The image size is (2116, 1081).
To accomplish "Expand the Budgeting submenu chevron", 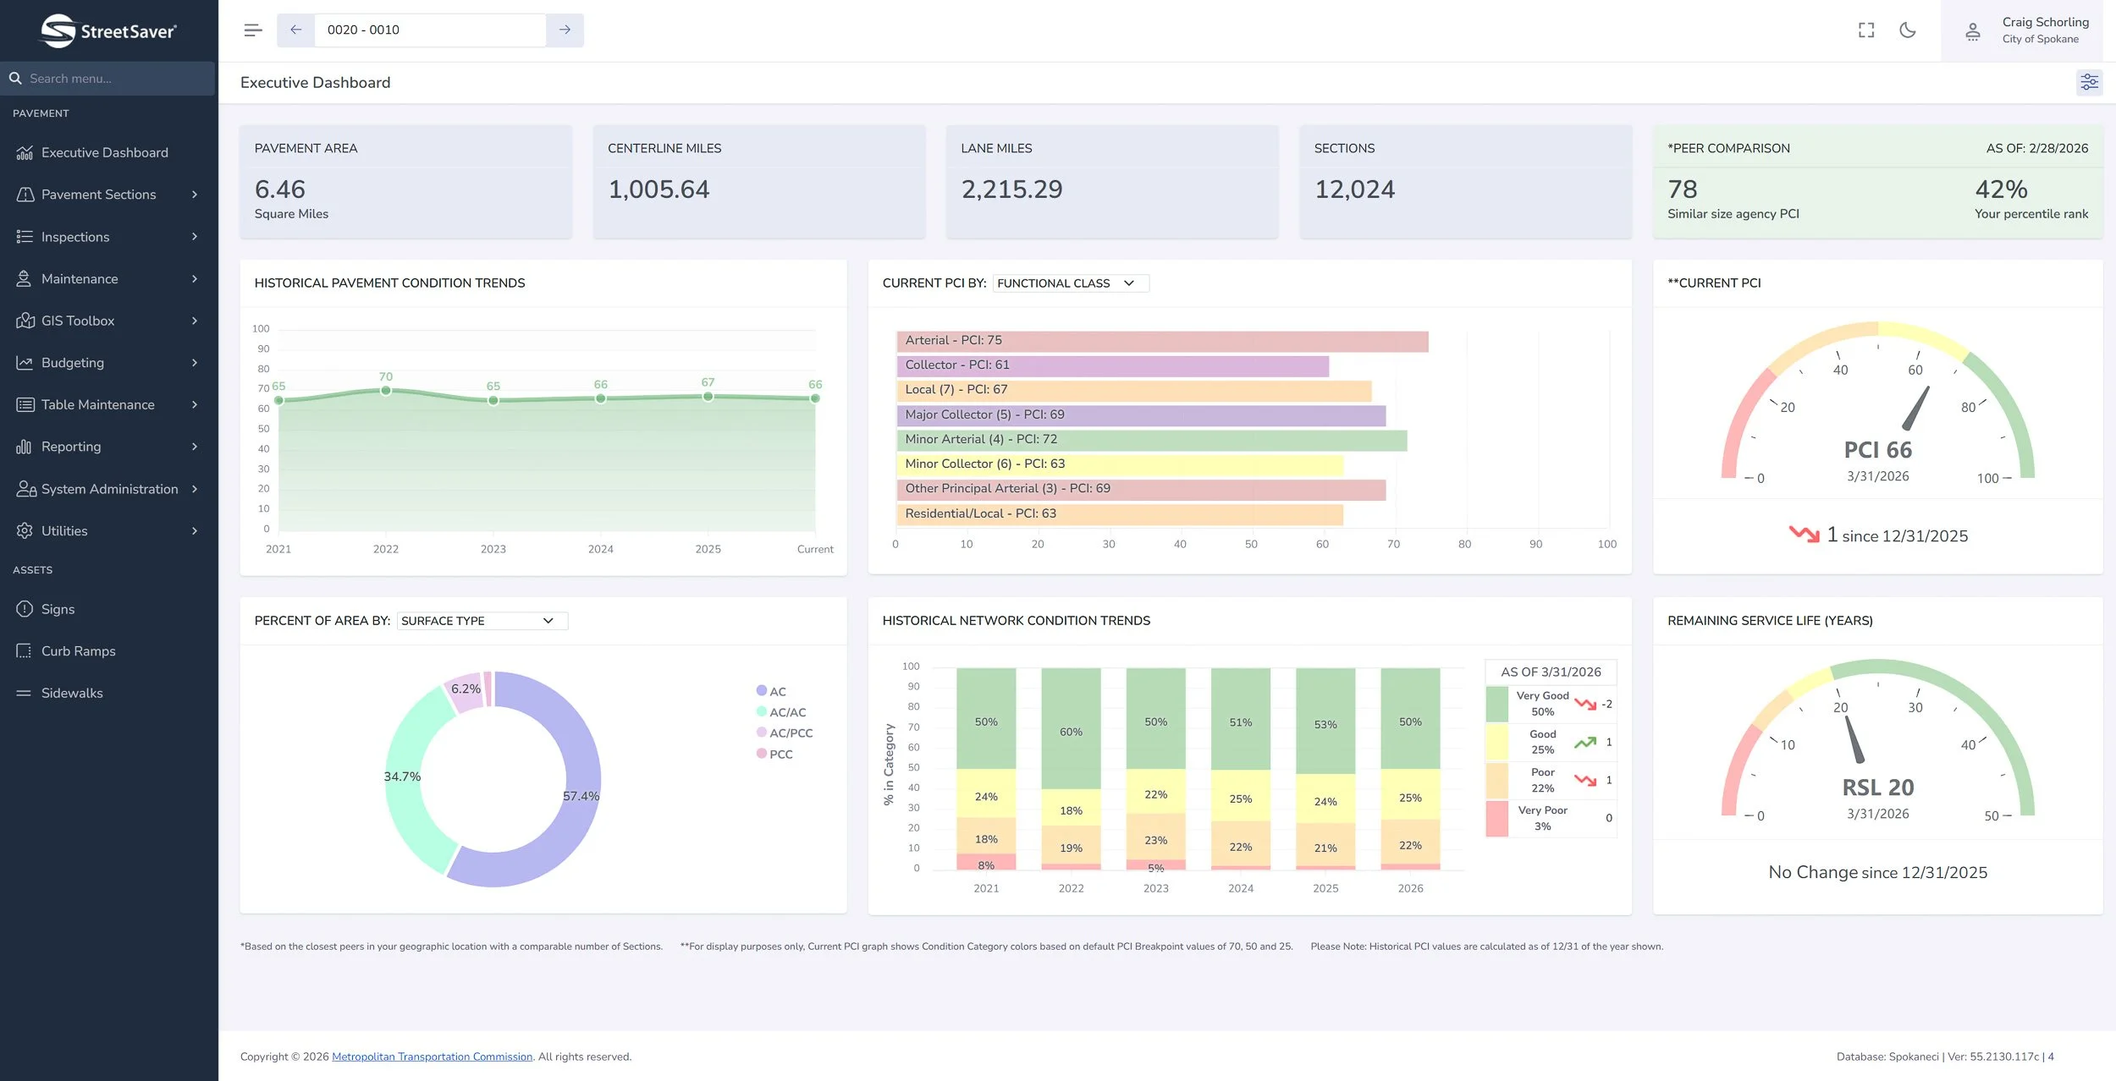I will 195,363.
